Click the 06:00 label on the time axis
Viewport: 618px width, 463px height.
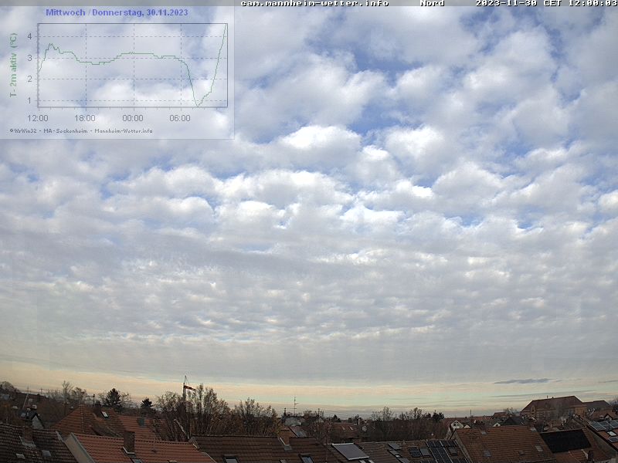(180, 118)
